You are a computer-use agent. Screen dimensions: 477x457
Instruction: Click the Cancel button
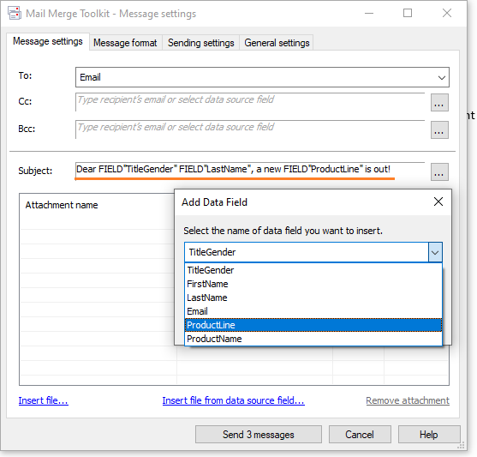click(360, 435)
